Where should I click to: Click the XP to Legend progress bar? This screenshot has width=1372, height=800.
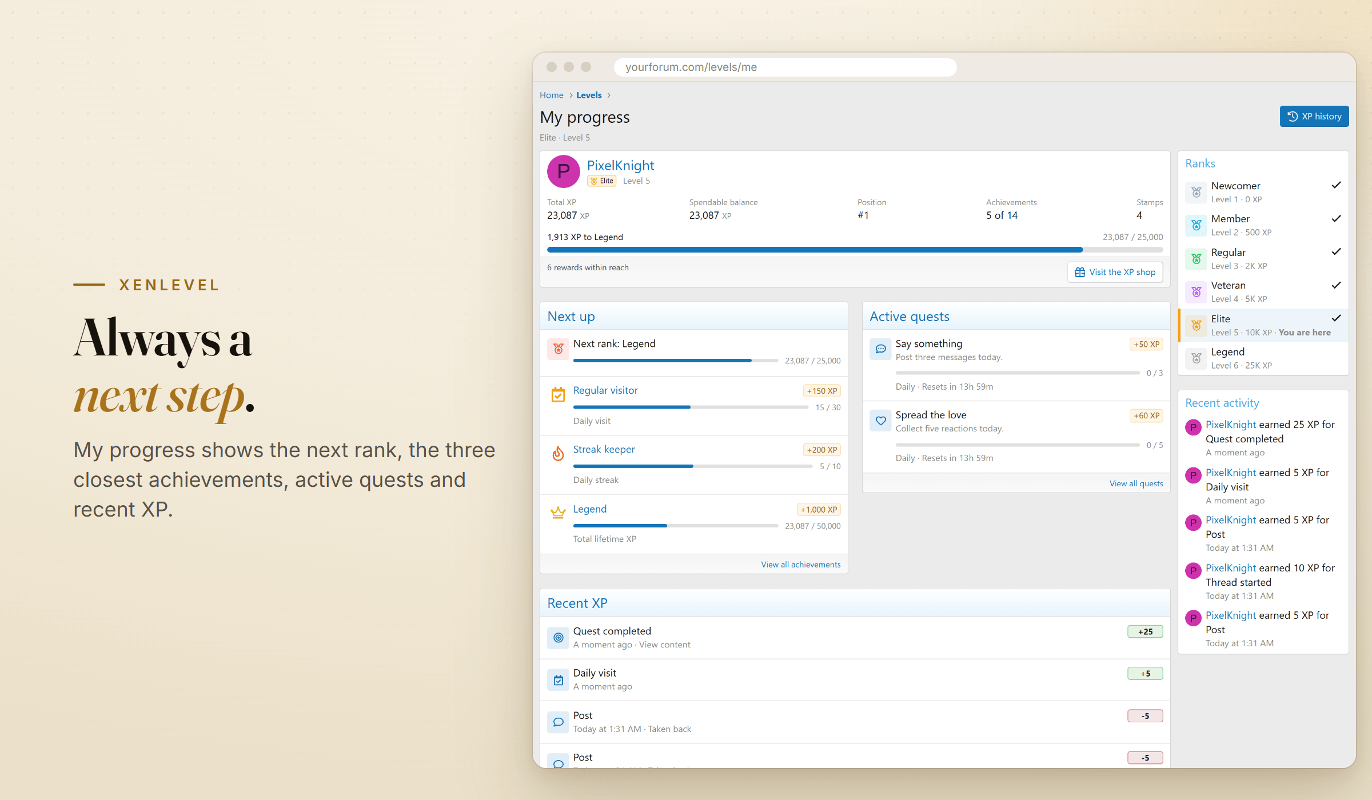(855, 250)
